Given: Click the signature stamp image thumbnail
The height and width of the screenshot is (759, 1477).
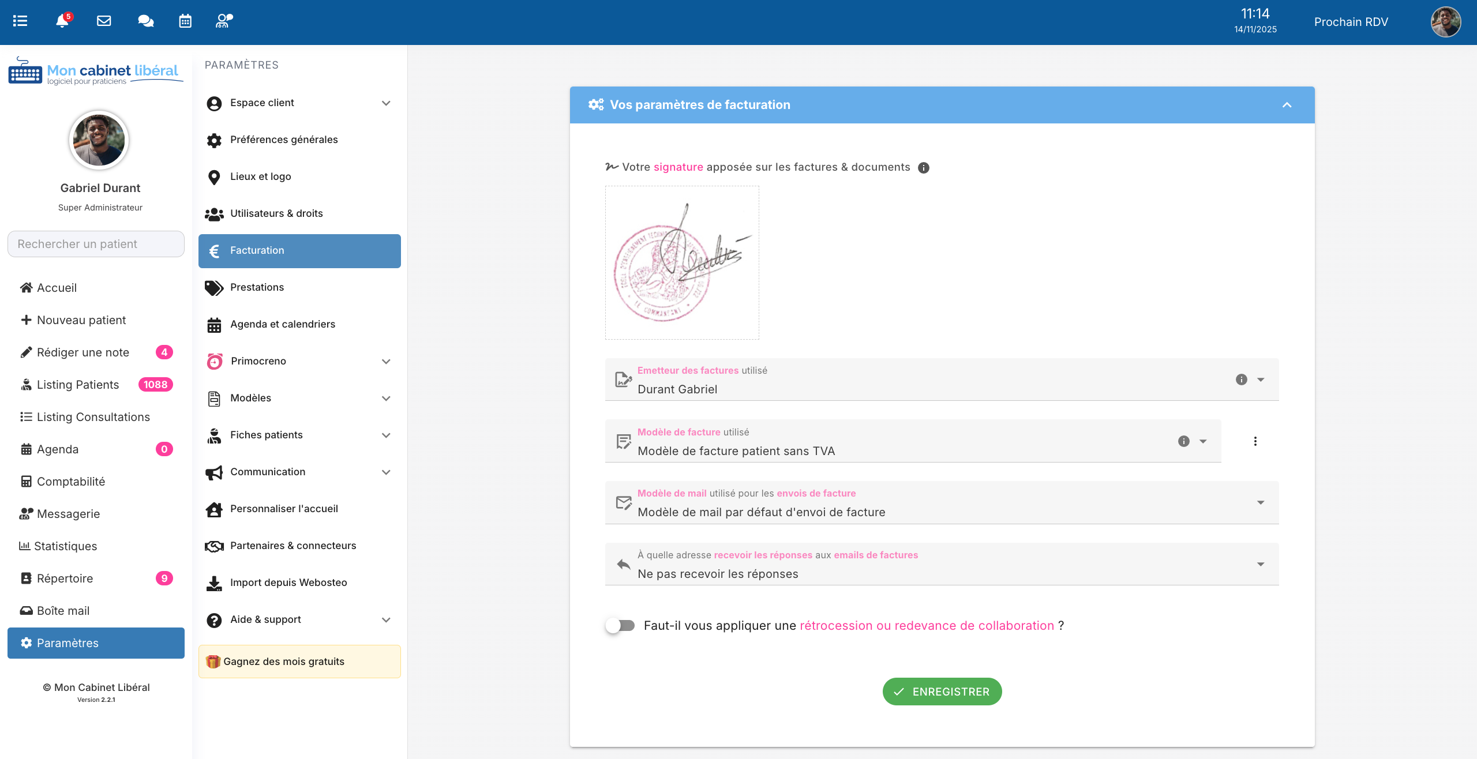Looking at the screenshot, I should coord(682,262).
